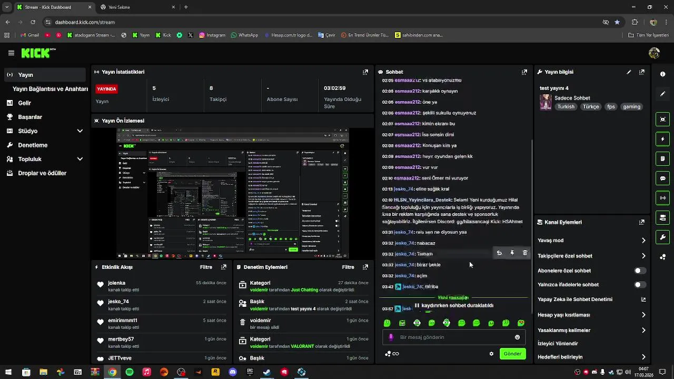Focus the 'Bir mesaj gönderin' chat input

[x=453, y=337]
